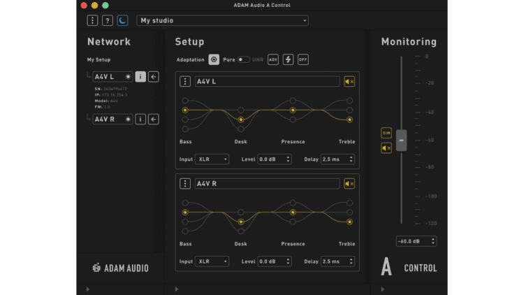Toggle the DIM button in Monitoring

386,133
